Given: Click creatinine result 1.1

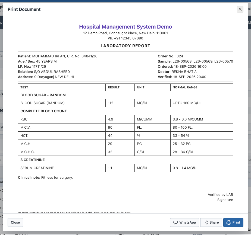Looking at the screenshot, I should pos(120,168).
